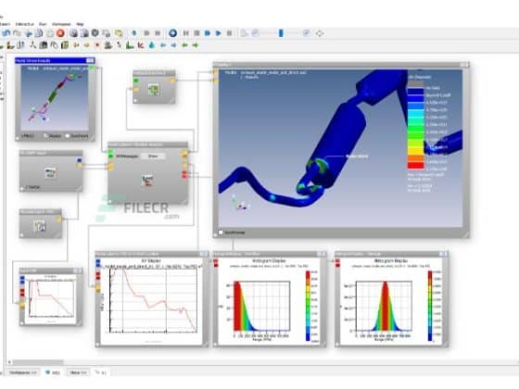Screen dimensions: 519x389
Task: Click the crosshair fit-to-view icon at toolbar end
Action: (320, 33)
